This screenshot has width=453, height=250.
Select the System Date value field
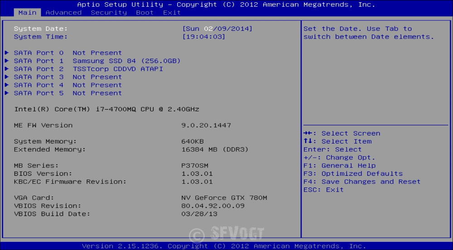[217, 29]
